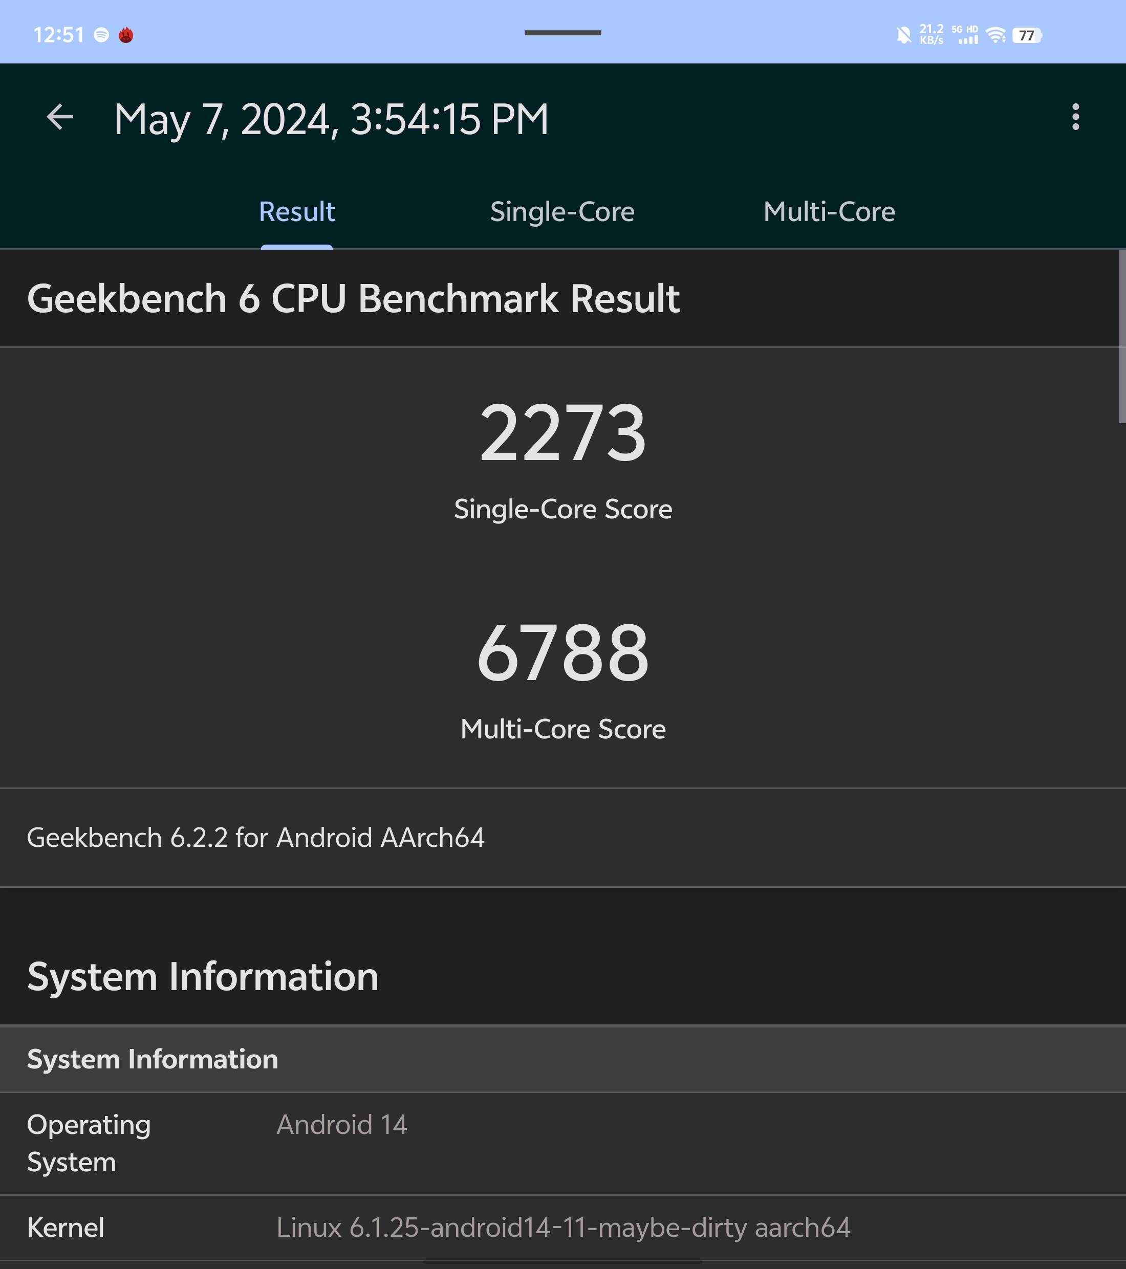Image resolution: width=1126 pixels, height=1269 pixels.
Task: Tap the title May 7, 2024, 3:54:15 PM
Action: click(332, 119)
